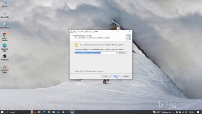Click the Next button in setup

(116, 77)
